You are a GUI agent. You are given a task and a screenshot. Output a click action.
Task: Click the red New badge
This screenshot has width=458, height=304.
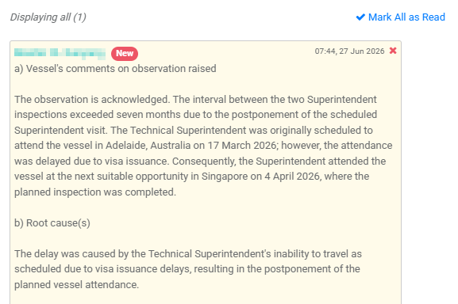[125, 53]
